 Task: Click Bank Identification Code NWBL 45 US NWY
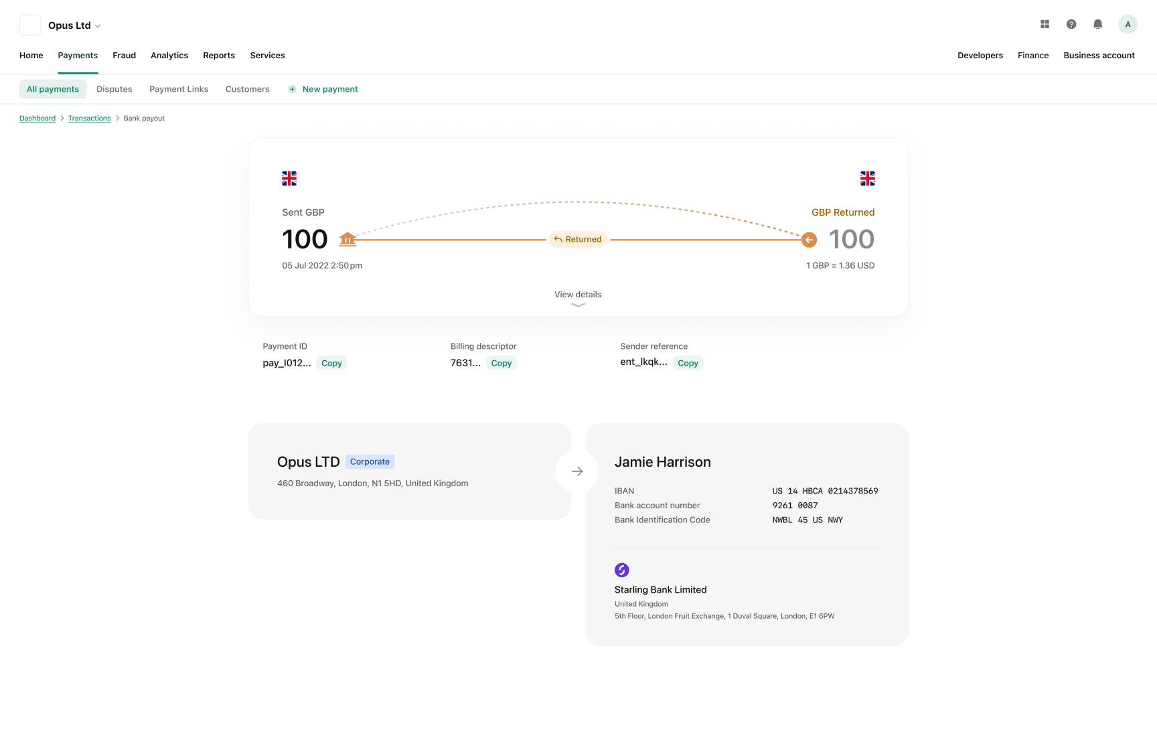(x=807, y=520)
